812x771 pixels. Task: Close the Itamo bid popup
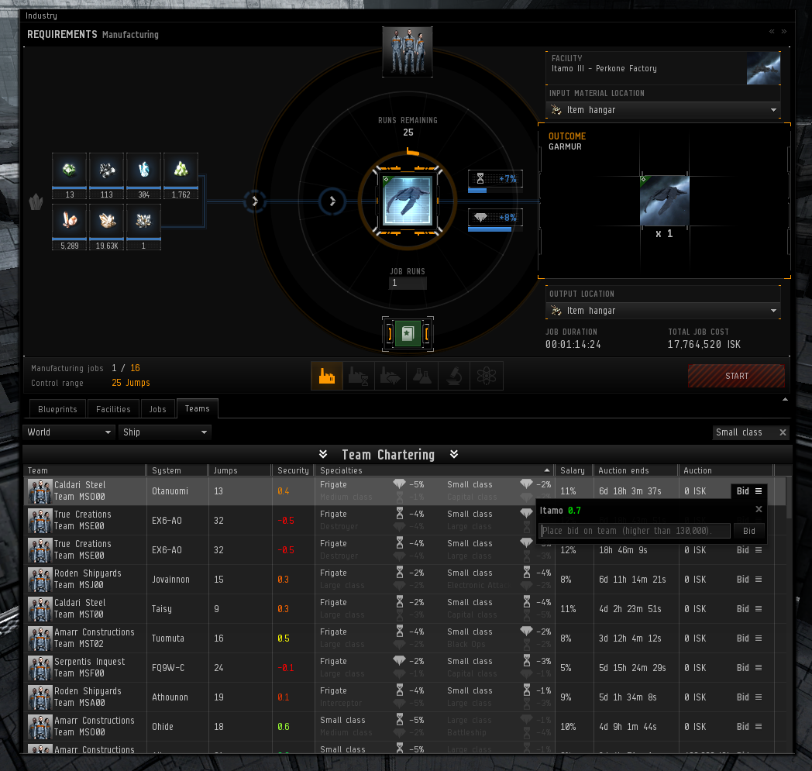759,509
